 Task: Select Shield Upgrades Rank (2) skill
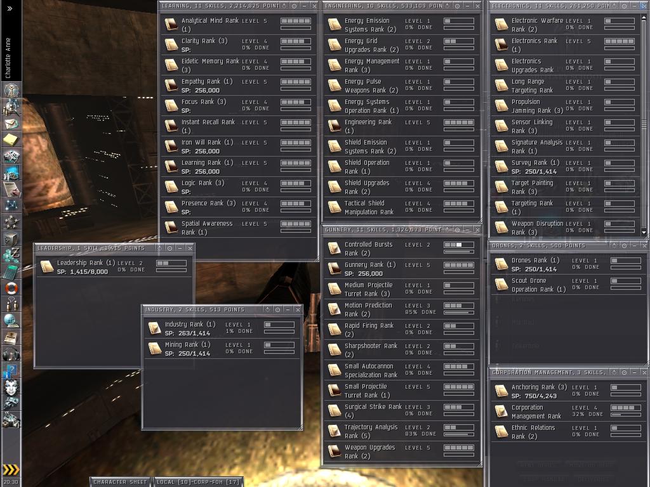point(401,187)
